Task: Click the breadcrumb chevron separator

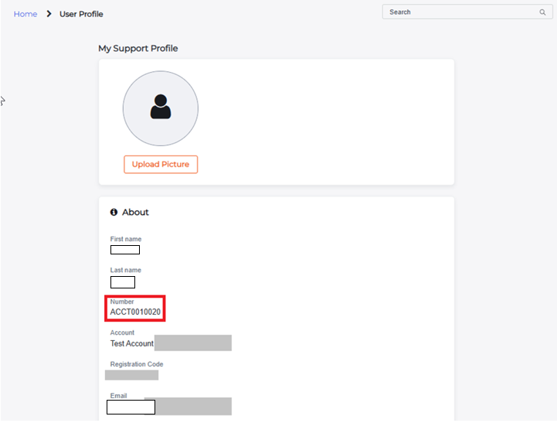Action: pos(49,14)
